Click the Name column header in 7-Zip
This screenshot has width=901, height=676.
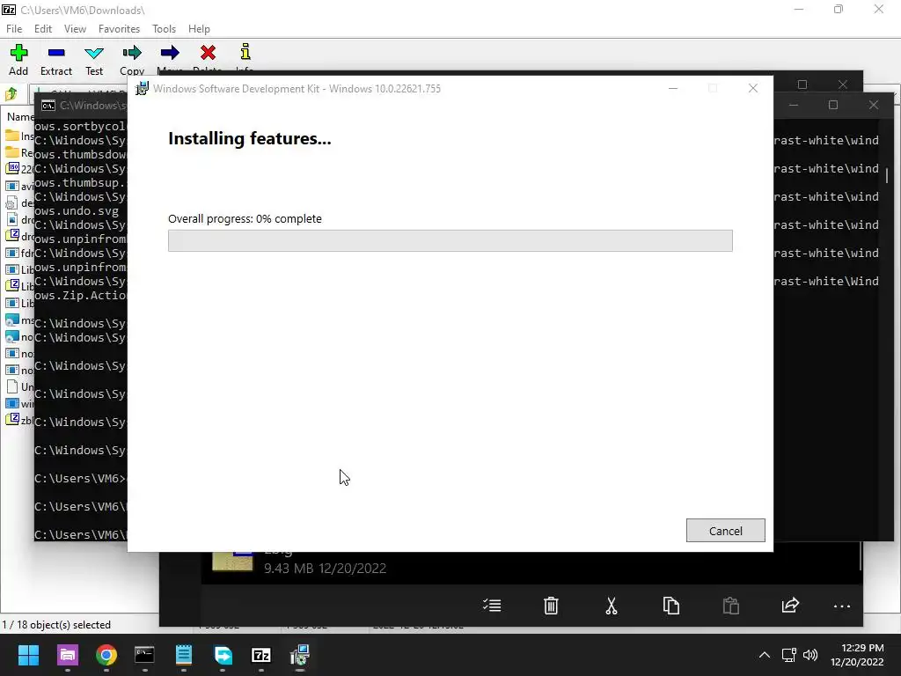coord(19,117)
